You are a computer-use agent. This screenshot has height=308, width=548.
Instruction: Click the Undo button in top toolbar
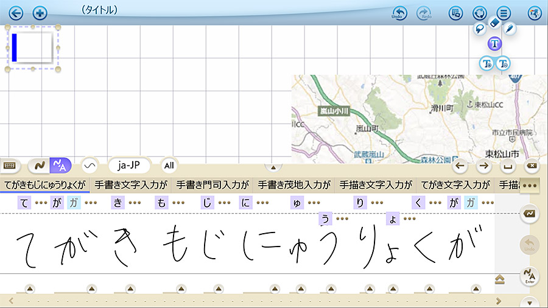(399, 13)
